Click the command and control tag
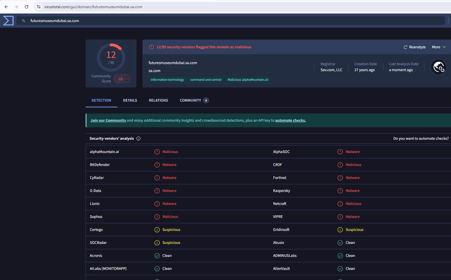451x280 pixels. pyautogui.click(x=206, y=80)
